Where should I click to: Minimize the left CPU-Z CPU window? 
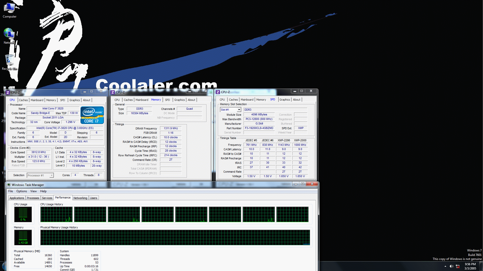click(85, 92)
